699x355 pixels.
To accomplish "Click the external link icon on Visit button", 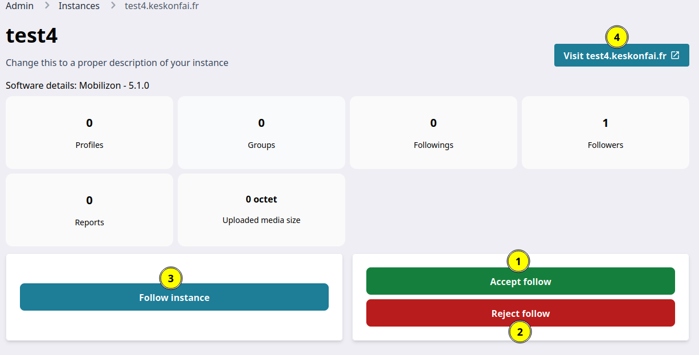I will click(675, 56).
